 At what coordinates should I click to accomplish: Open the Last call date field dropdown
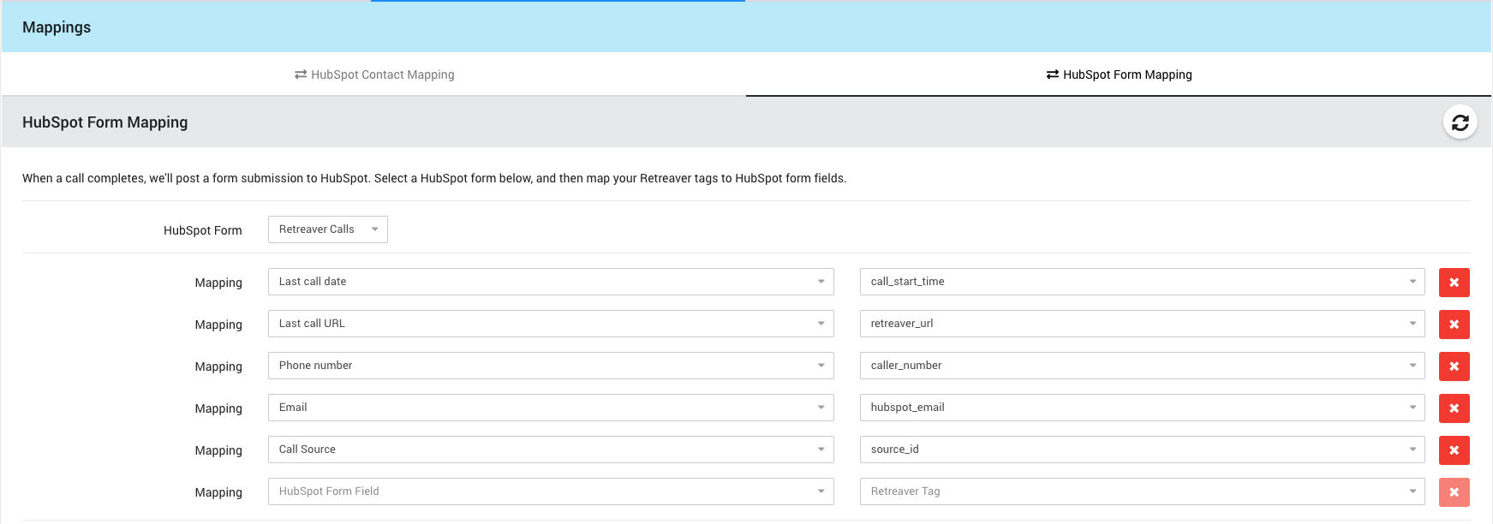click(x=550, y=282)
